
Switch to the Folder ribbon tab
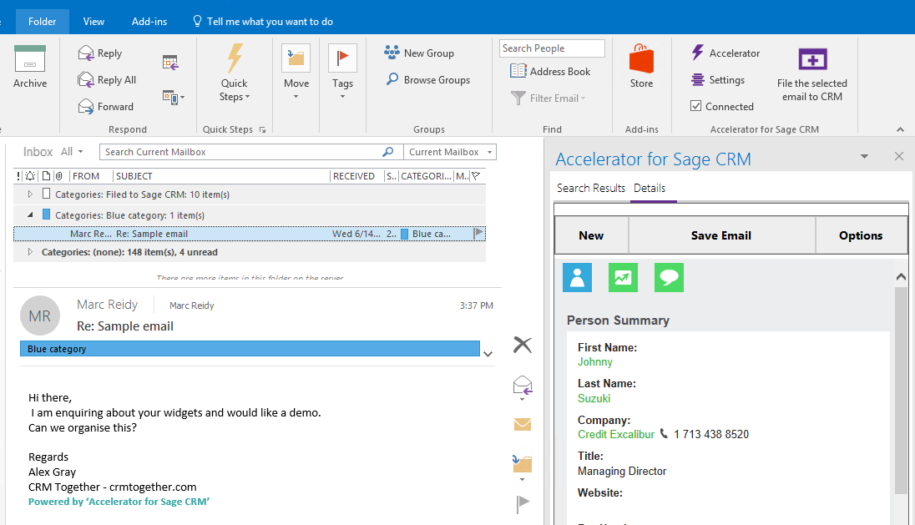[42, 22]
